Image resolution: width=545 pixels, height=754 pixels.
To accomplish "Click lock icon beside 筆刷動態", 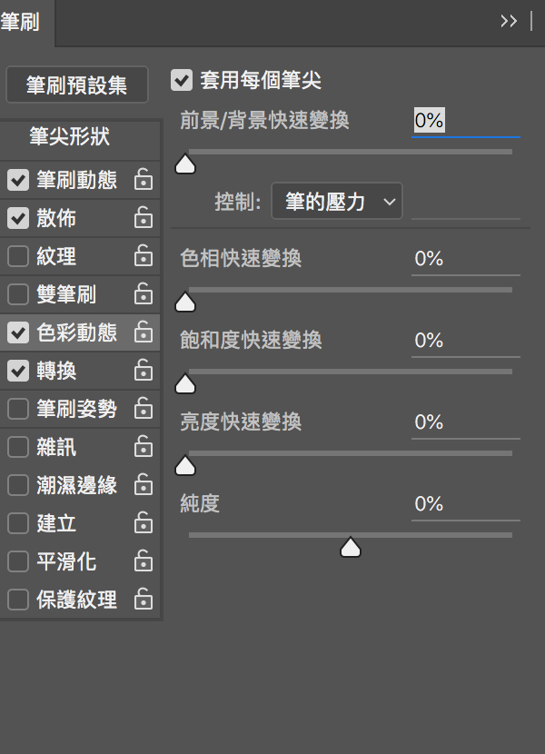I will point(144,179).
